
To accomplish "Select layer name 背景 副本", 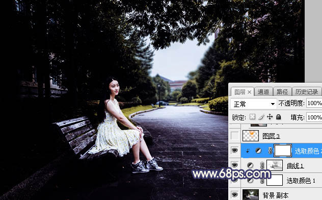I will (x=276, y=195).
